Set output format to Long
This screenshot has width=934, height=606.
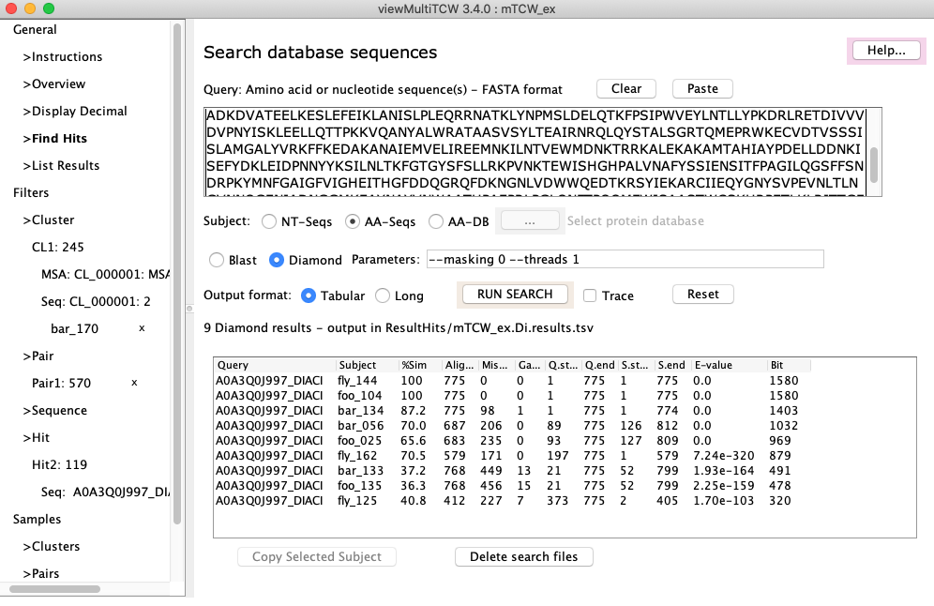click(x=383, y=295)
